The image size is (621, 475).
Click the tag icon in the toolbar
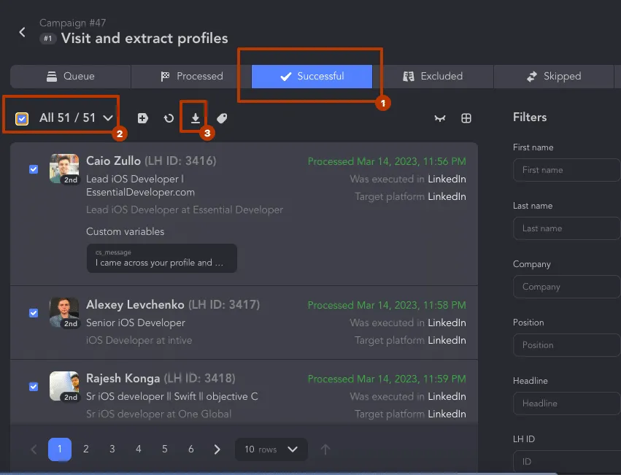click(x=222, y=118)
